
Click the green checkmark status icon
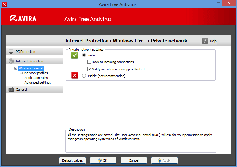click(75, 55)
